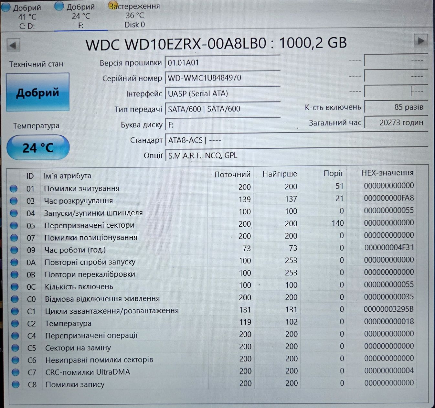Click the total hours field 20273 годин

coord(396,123)
